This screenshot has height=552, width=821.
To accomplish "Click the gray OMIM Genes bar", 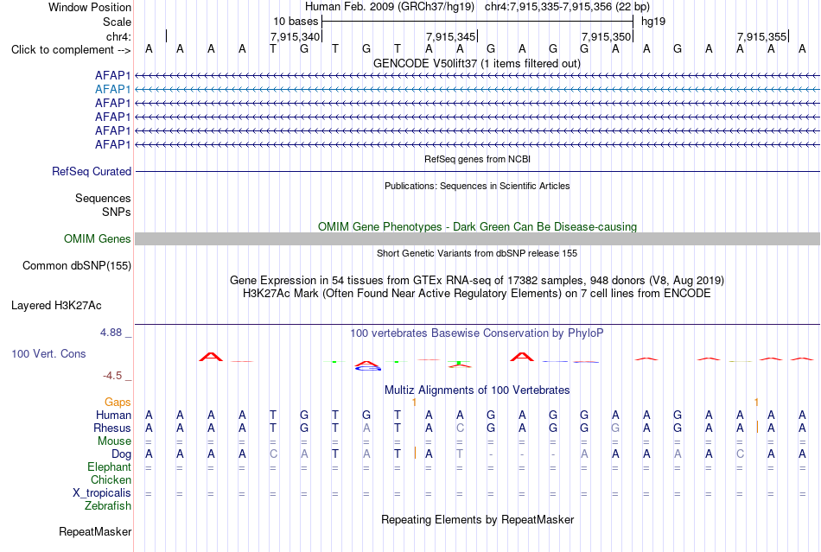I will click(477, 239).
